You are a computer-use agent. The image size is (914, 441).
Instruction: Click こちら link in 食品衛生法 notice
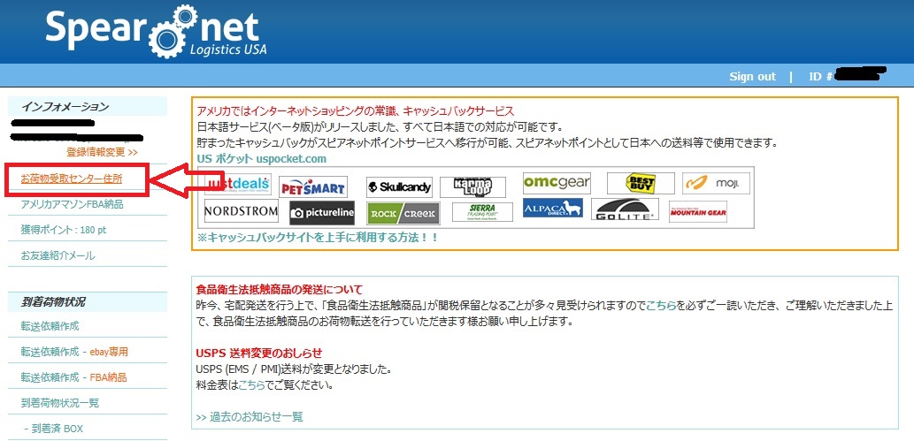(661, 305)
